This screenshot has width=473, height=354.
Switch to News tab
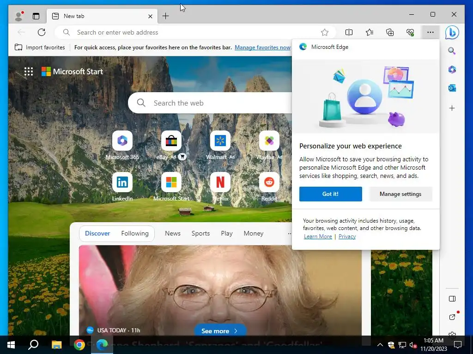(173, 233)
